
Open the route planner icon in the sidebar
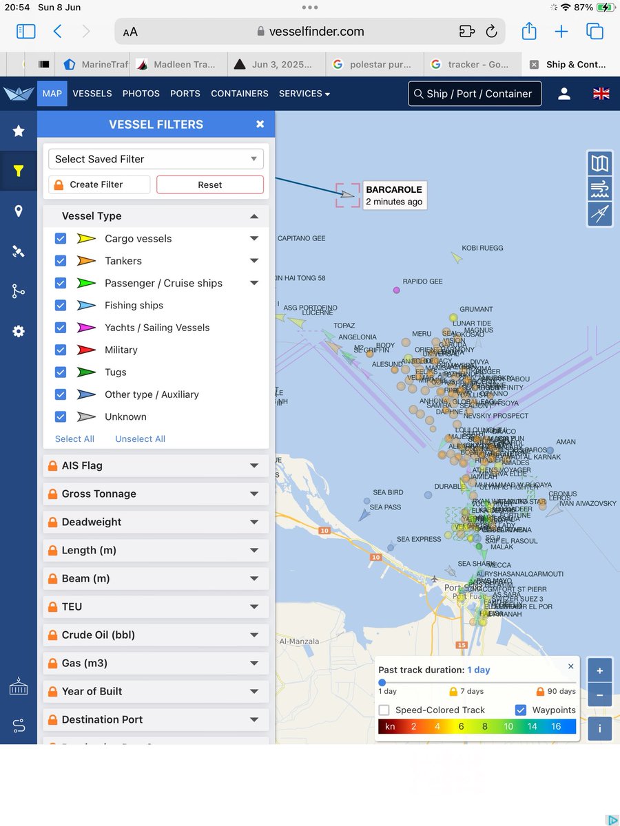[19, 290]
